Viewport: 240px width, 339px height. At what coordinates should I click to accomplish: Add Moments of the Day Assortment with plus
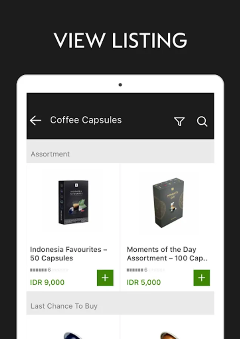pos(202,278)
